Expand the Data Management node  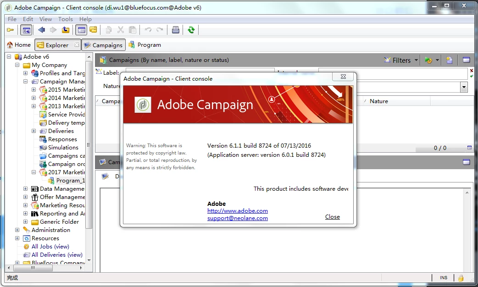(25, 188)
